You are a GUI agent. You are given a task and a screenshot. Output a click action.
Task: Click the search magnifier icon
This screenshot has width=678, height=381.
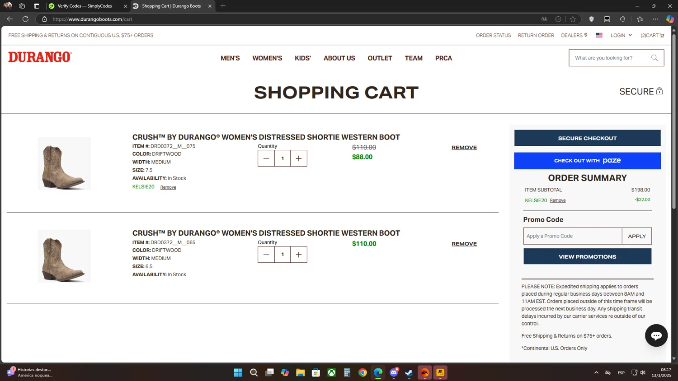tap(654, 58)
